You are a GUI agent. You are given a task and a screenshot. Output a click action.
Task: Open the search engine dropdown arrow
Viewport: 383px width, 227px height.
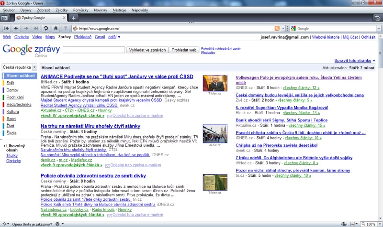click(379, 29)
